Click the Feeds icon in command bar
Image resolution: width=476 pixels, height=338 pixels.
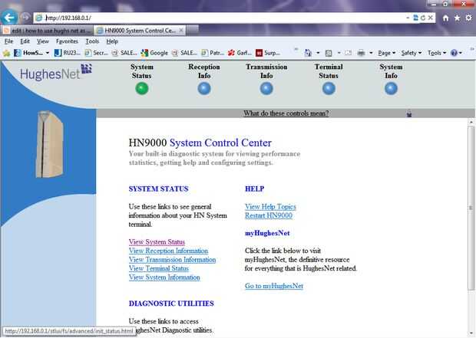[329, 53]
